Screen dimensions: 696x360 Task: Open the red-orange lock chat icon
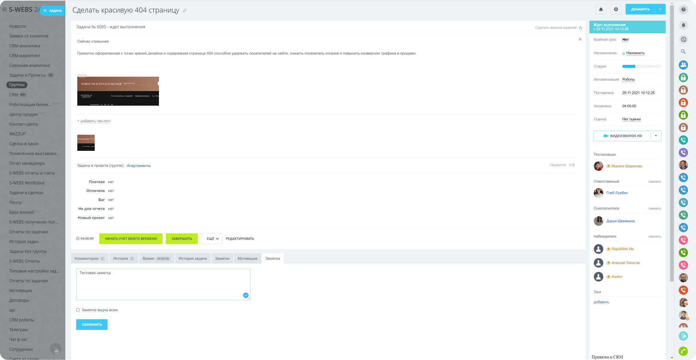coord(683,102)
